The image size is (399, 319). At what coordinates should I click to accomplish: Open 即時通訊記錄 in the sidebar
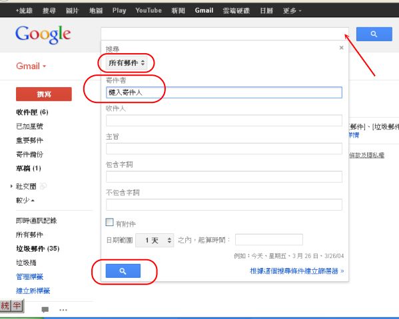(x=37, y=221)
